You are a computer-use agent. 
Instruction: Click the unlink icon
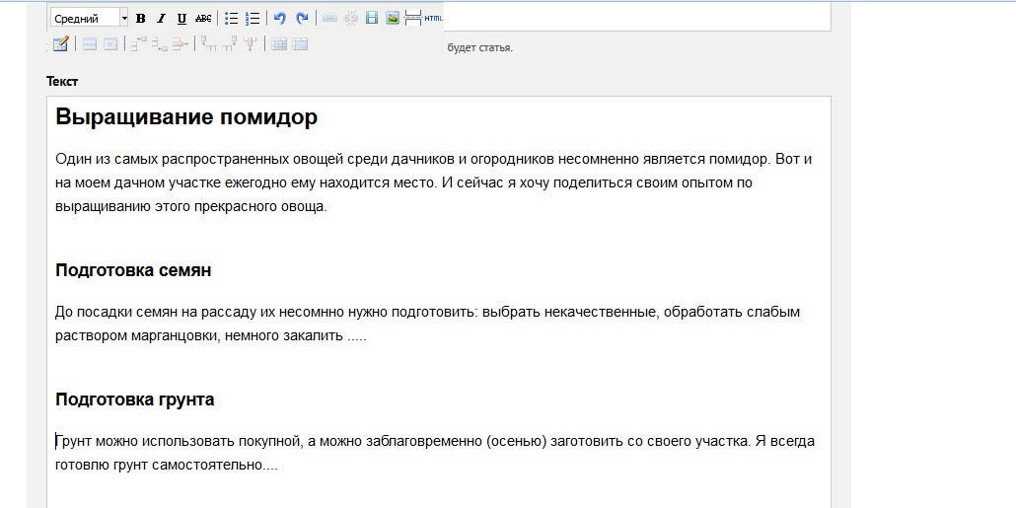click(x=350, y=18)
